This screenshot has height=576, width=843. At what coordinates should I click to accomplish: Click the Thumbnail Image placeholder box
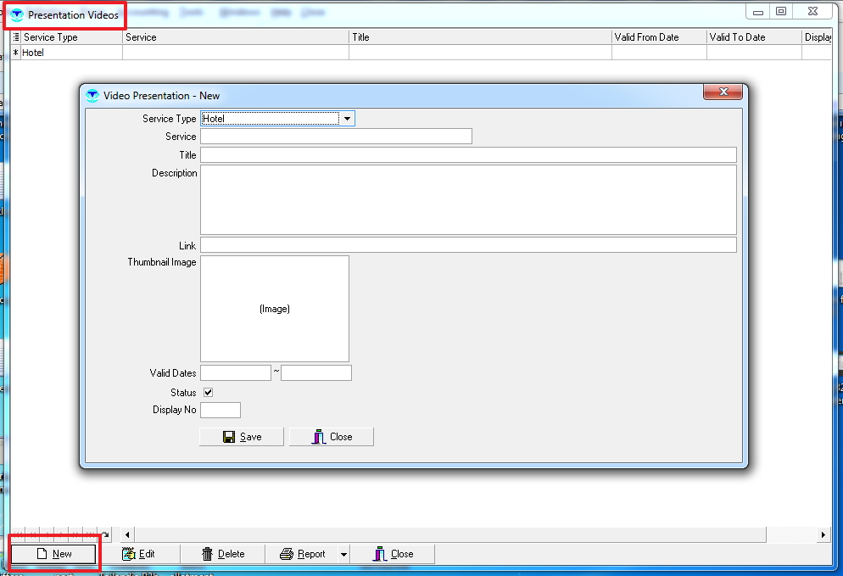click(275, 309)
